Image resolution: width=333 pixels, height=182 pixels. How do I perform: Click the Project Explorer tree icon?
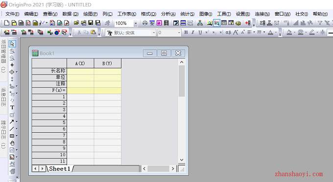200,23
